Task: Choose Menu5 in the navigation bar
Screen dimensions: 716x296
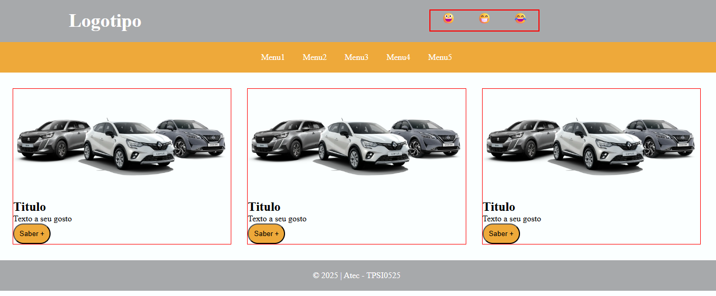Action: pos(439,57)
